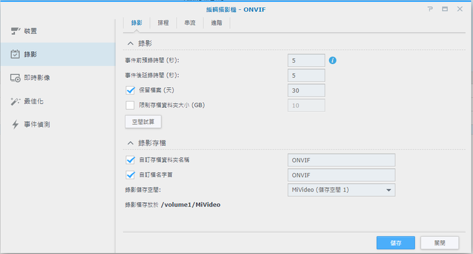
Task: Collapse the 錄影存檔 section chevron
Action: [130, 143]
